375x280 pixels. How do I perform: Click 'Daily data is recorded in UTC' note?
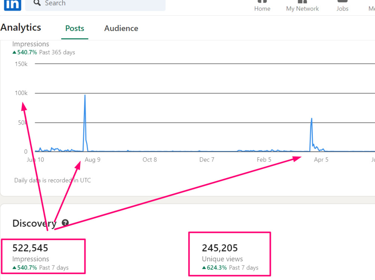(52, 180)
